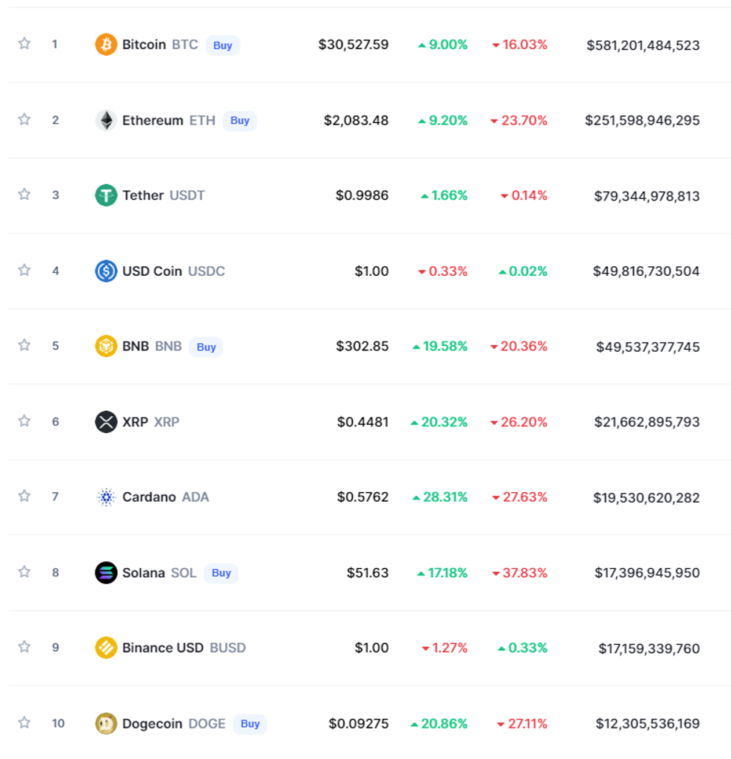
Task: Select Bitcoin's market cap value
Action: 643,45
